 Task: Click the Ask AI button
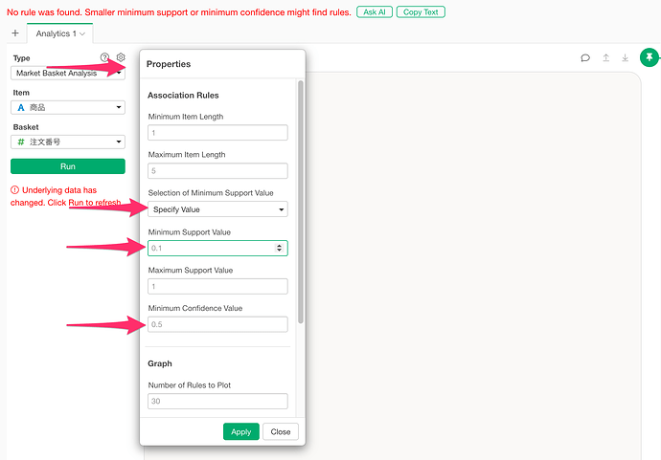coord(375,12)
